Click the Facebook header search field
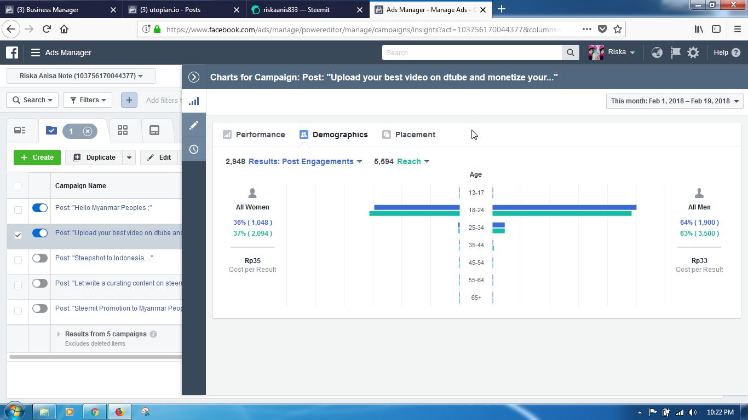The image size is (748, 420). (472, 52)
